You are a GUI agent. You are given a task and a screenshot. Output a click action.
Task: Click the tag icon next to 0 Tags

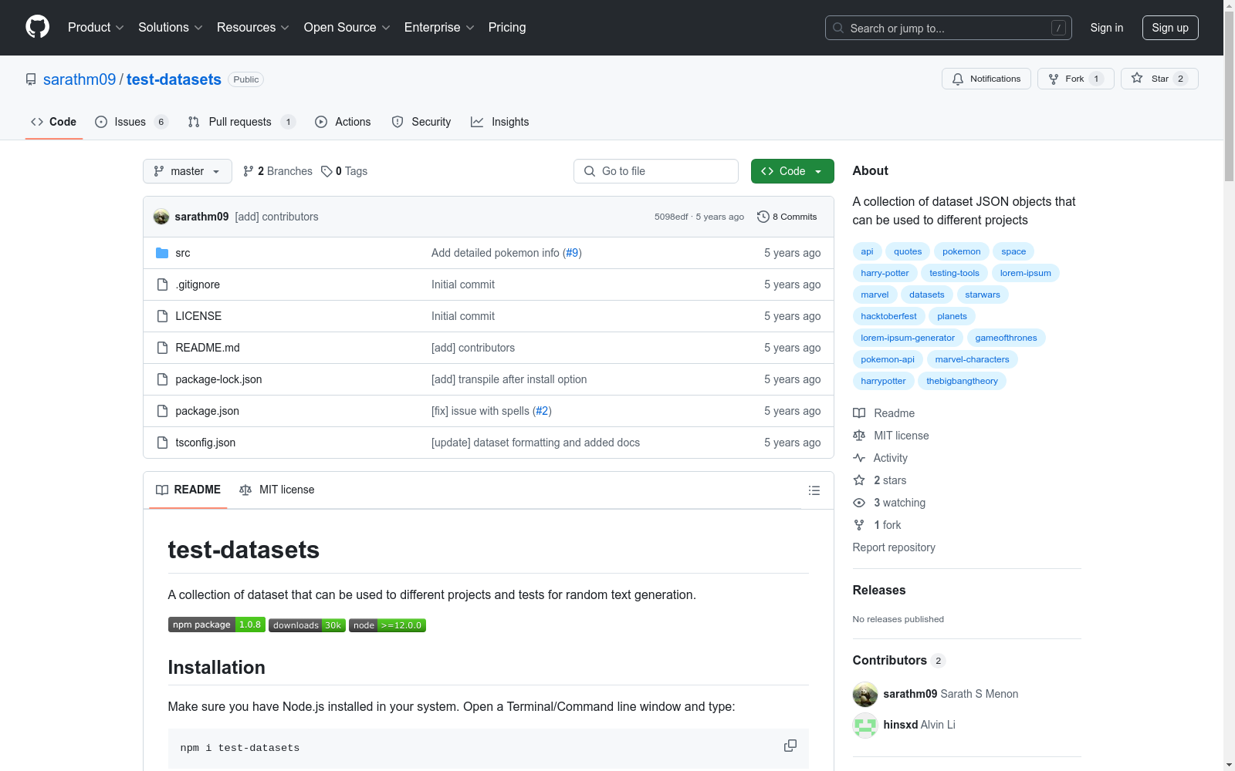click(327, 171)
